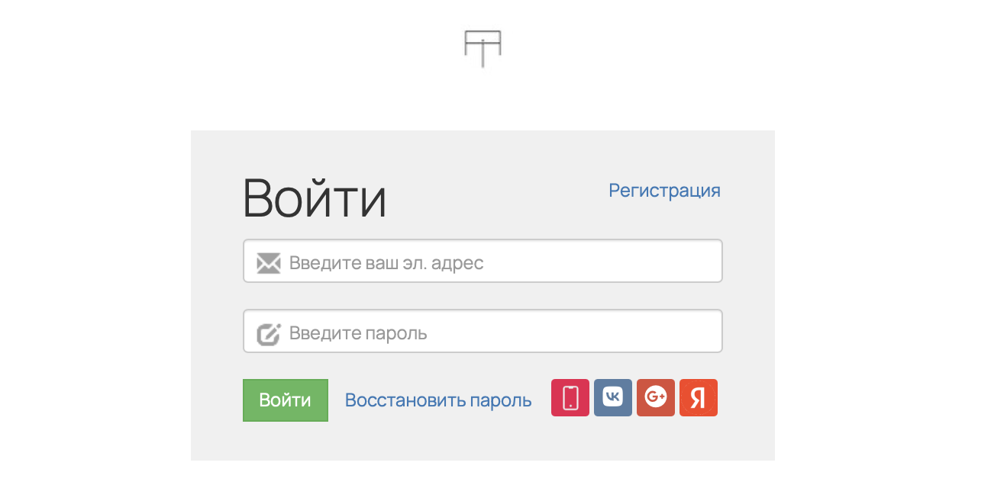991x485 pixels.
Task: Start registration via the Регистрация text
Action: (x=664, y=191)
